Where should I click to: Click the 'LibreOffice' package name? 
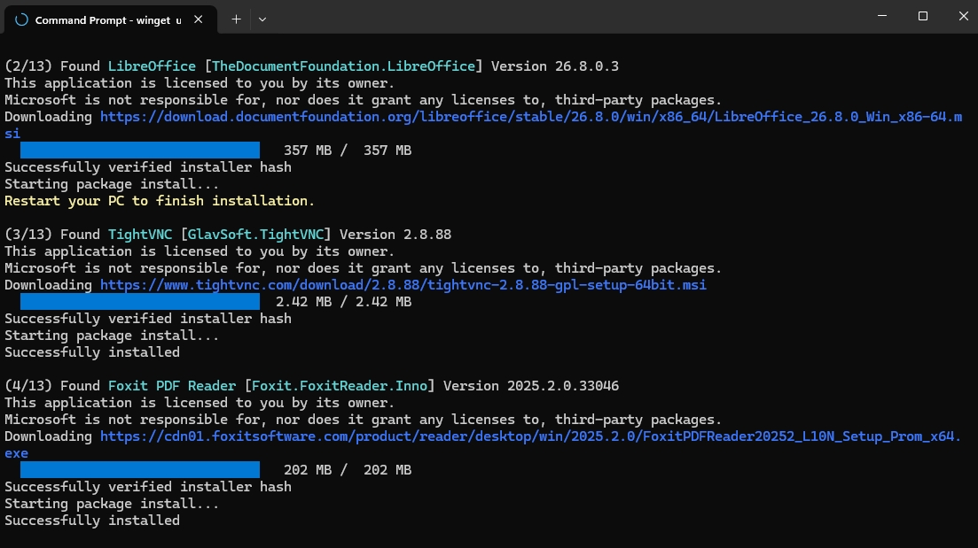[x=152, y=66]
